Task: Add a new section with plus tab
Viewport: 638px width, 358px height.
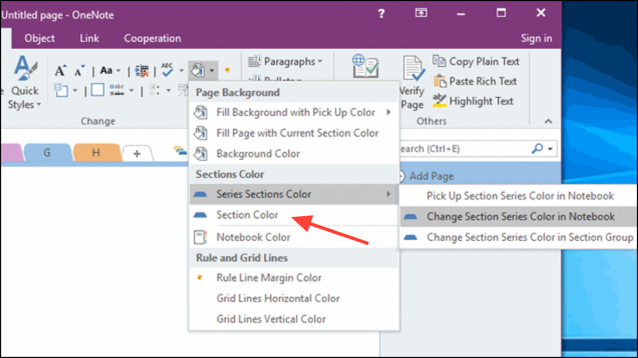Action: (x=137, y=154)
